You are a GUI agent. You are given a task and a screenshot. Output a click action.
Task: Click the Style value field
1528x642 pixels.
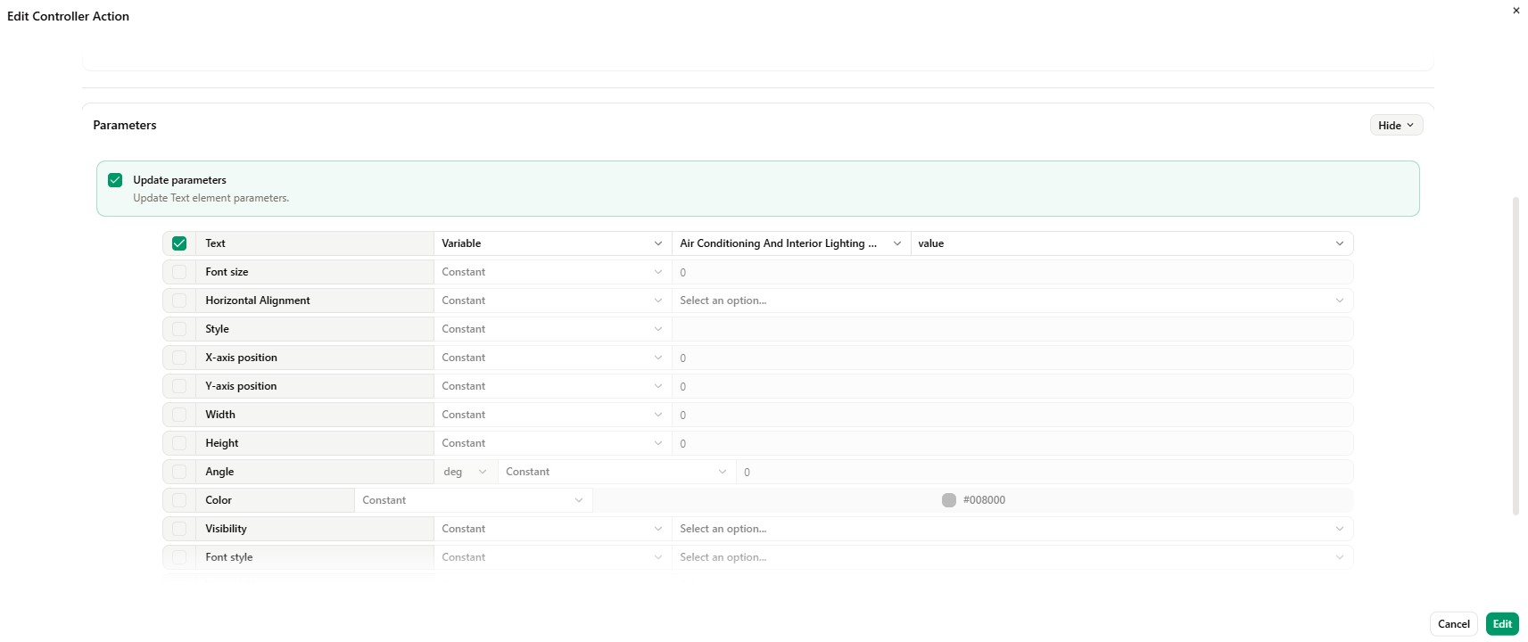coord(1012,329)
